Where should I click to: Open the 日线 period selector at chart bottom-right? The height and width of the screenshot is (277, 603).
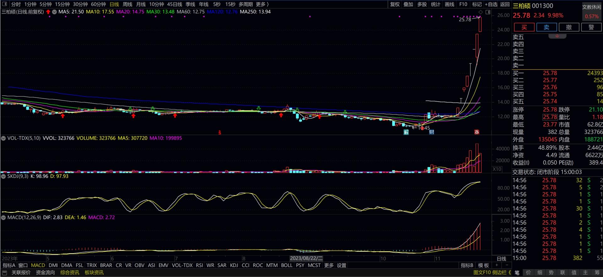click(x=501, y=259)
